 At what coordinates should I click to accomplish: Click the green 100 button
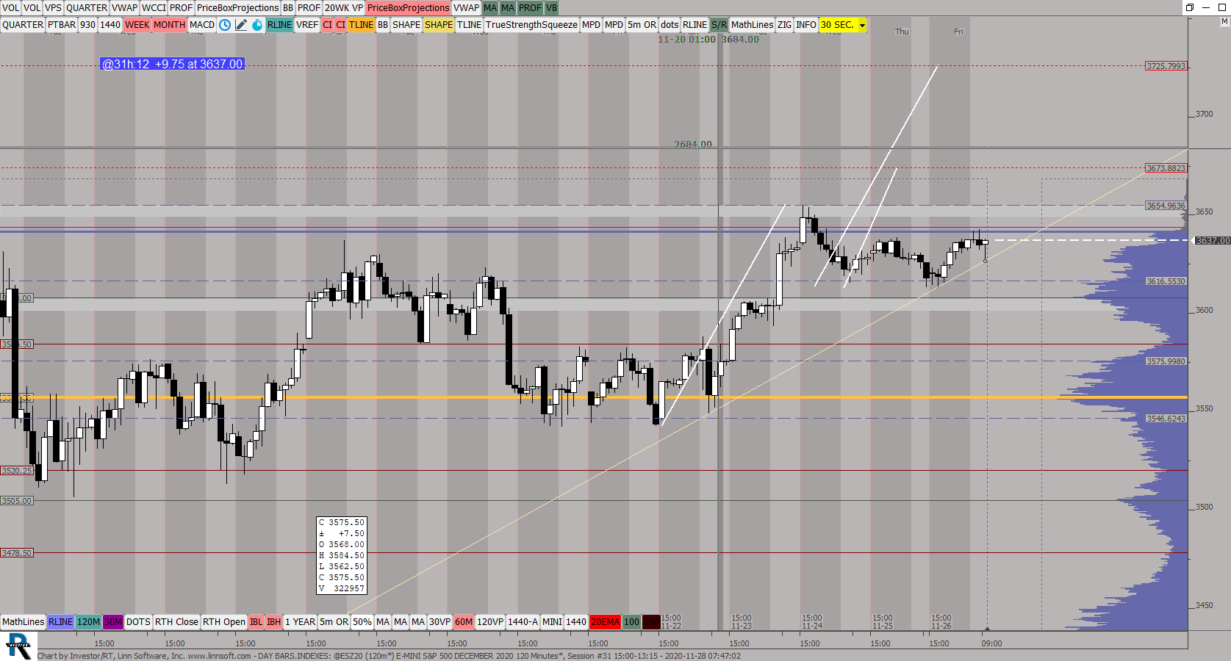coord(631,621)
